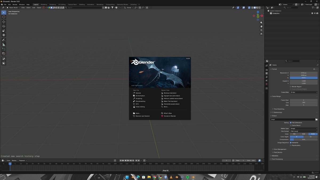Select the Rotate tool

click(x=4, y=26)
